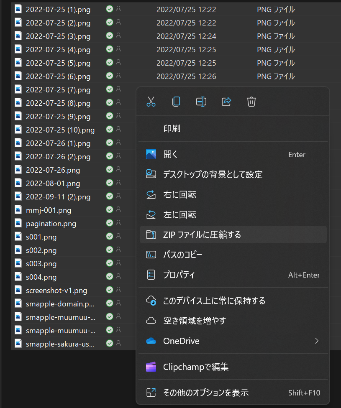Select デスクトップの背景として設定 option

click(213, 174)
